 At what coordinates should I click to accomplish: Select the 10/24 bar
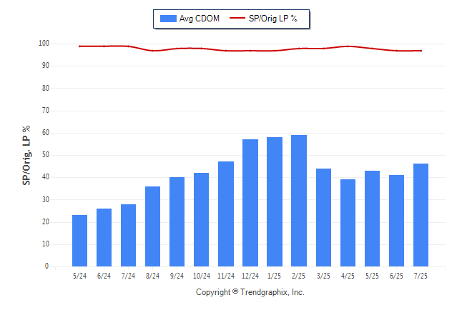click(201, 219)
